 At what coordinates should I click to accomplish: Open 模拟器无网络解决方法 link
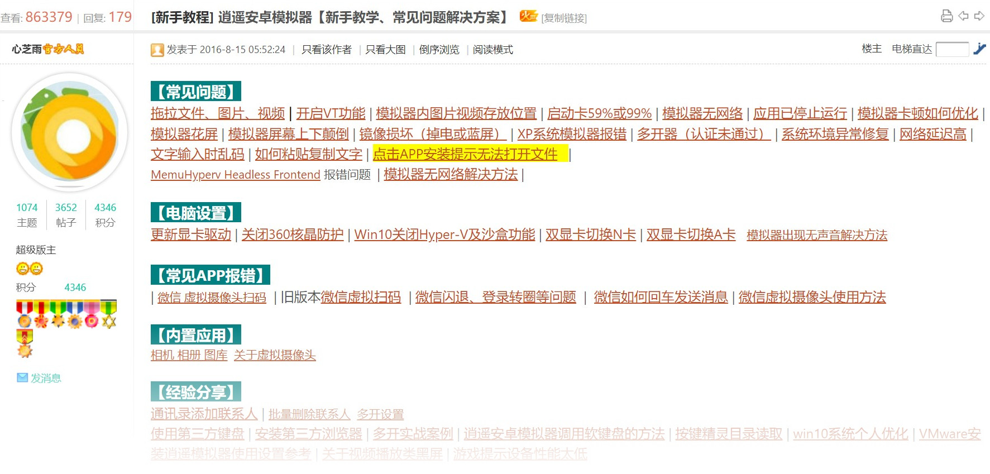451,175
